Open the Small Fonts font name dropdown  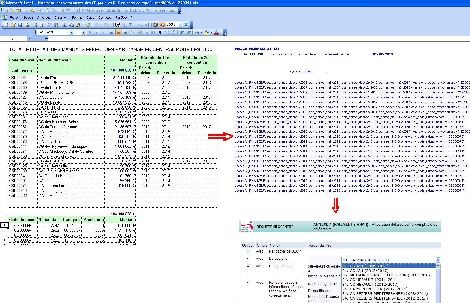[72, 32]
